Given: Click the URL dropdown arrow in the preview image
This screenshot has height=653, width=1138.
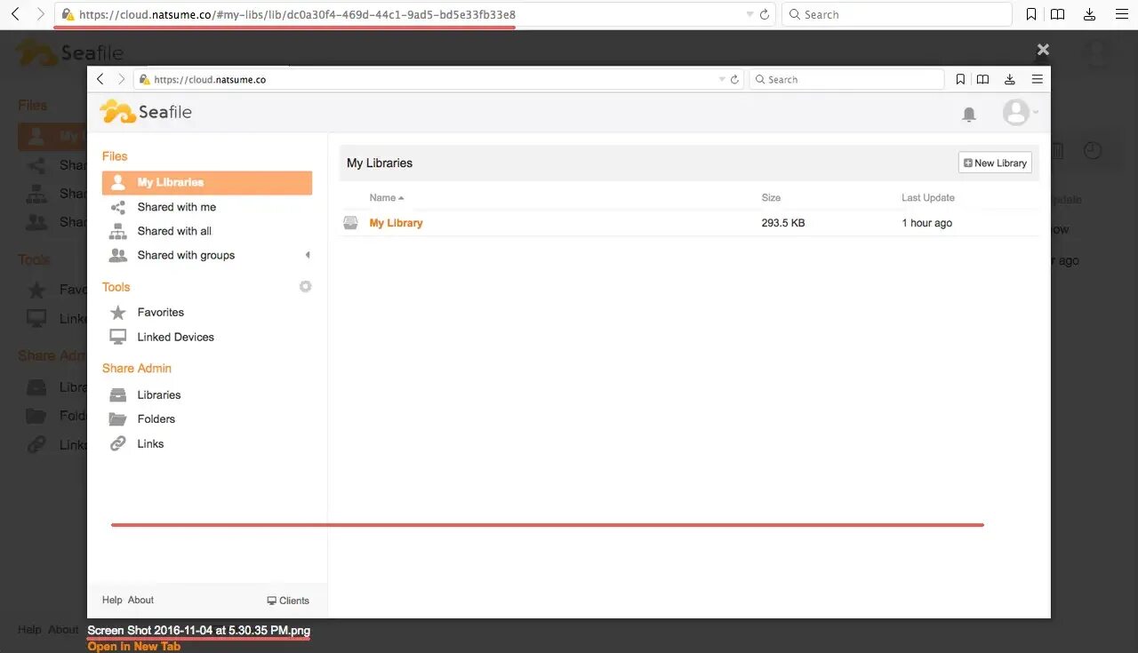Looking at the screenshot, I should point(723,80).
